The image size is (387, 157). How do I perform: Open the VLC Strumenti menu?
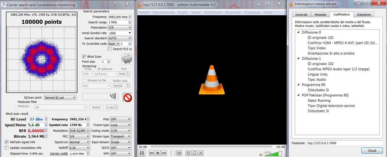coord(233,12)
